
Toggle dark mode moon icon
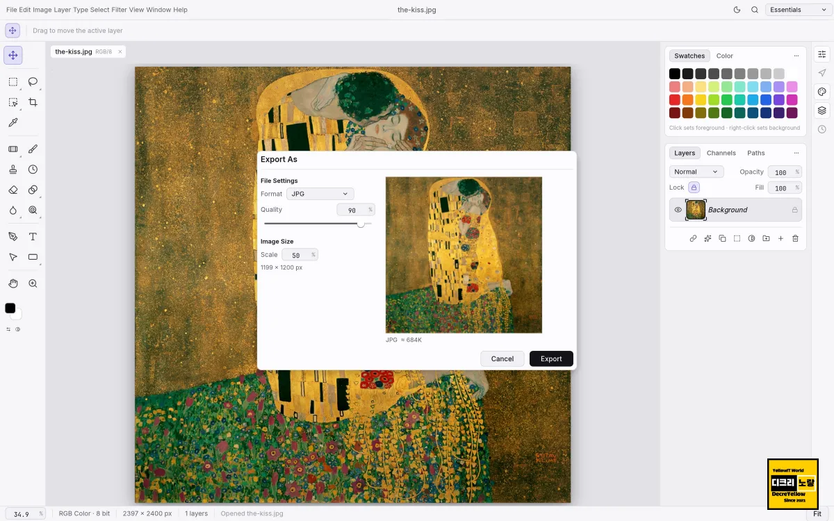pos(737,10)
